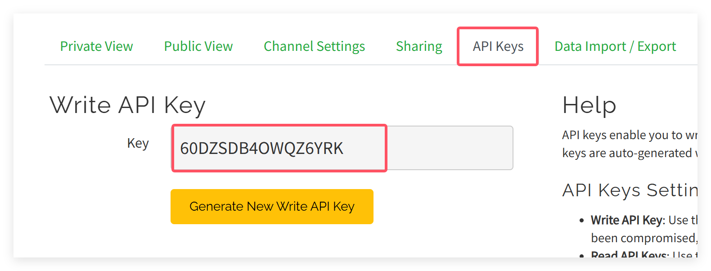This screenshot has height=271, width=711.
Task: Click the 'API keys enable you to' help line
Action: tap(630, 135)
